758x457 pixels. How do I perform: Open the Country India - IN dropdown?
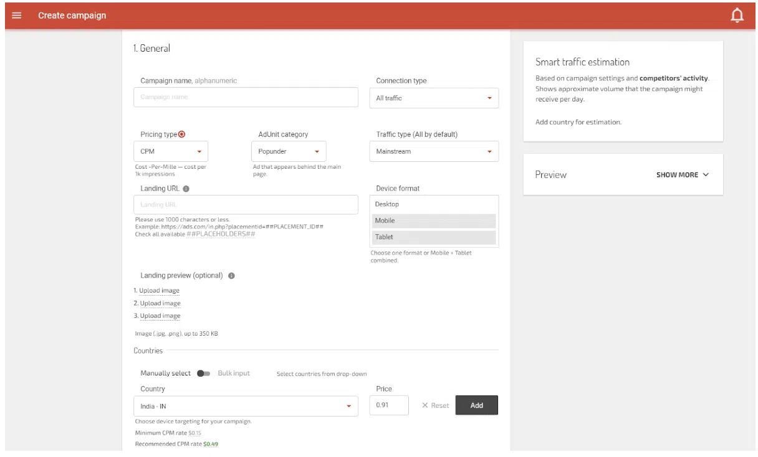[x=246, y=407]
